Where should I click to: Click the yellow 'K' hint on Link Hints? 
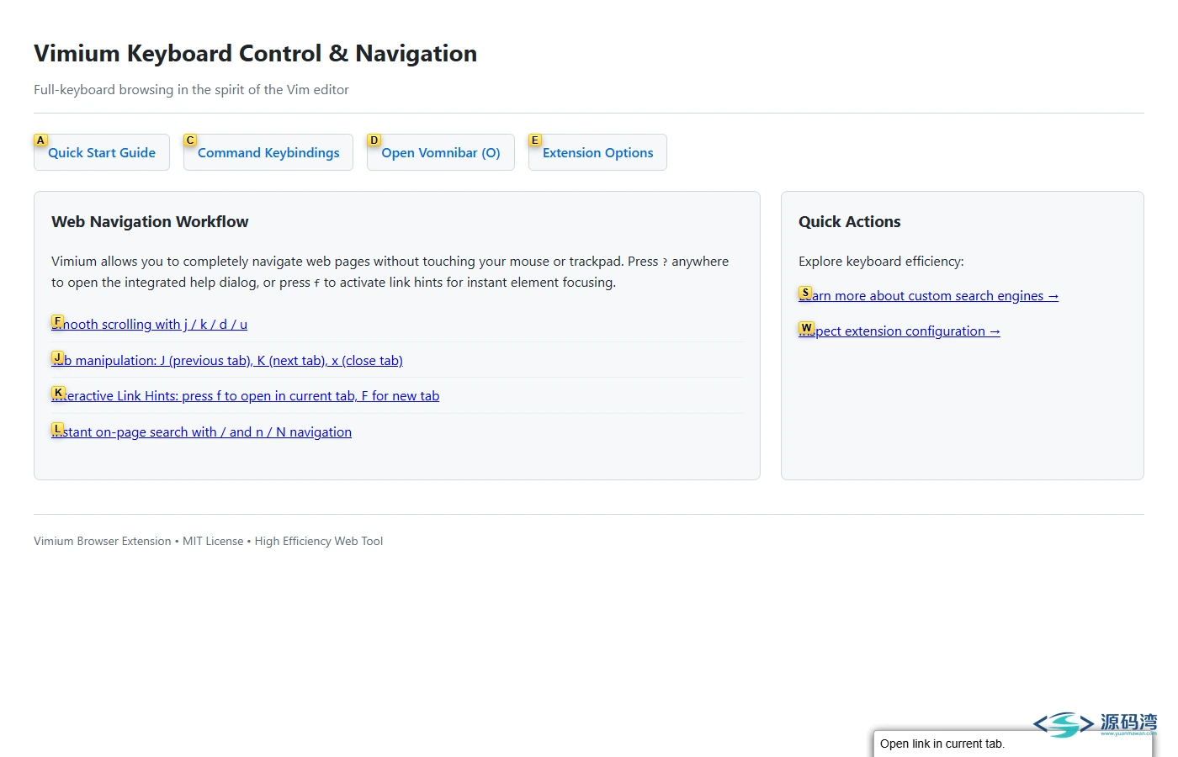58,393
